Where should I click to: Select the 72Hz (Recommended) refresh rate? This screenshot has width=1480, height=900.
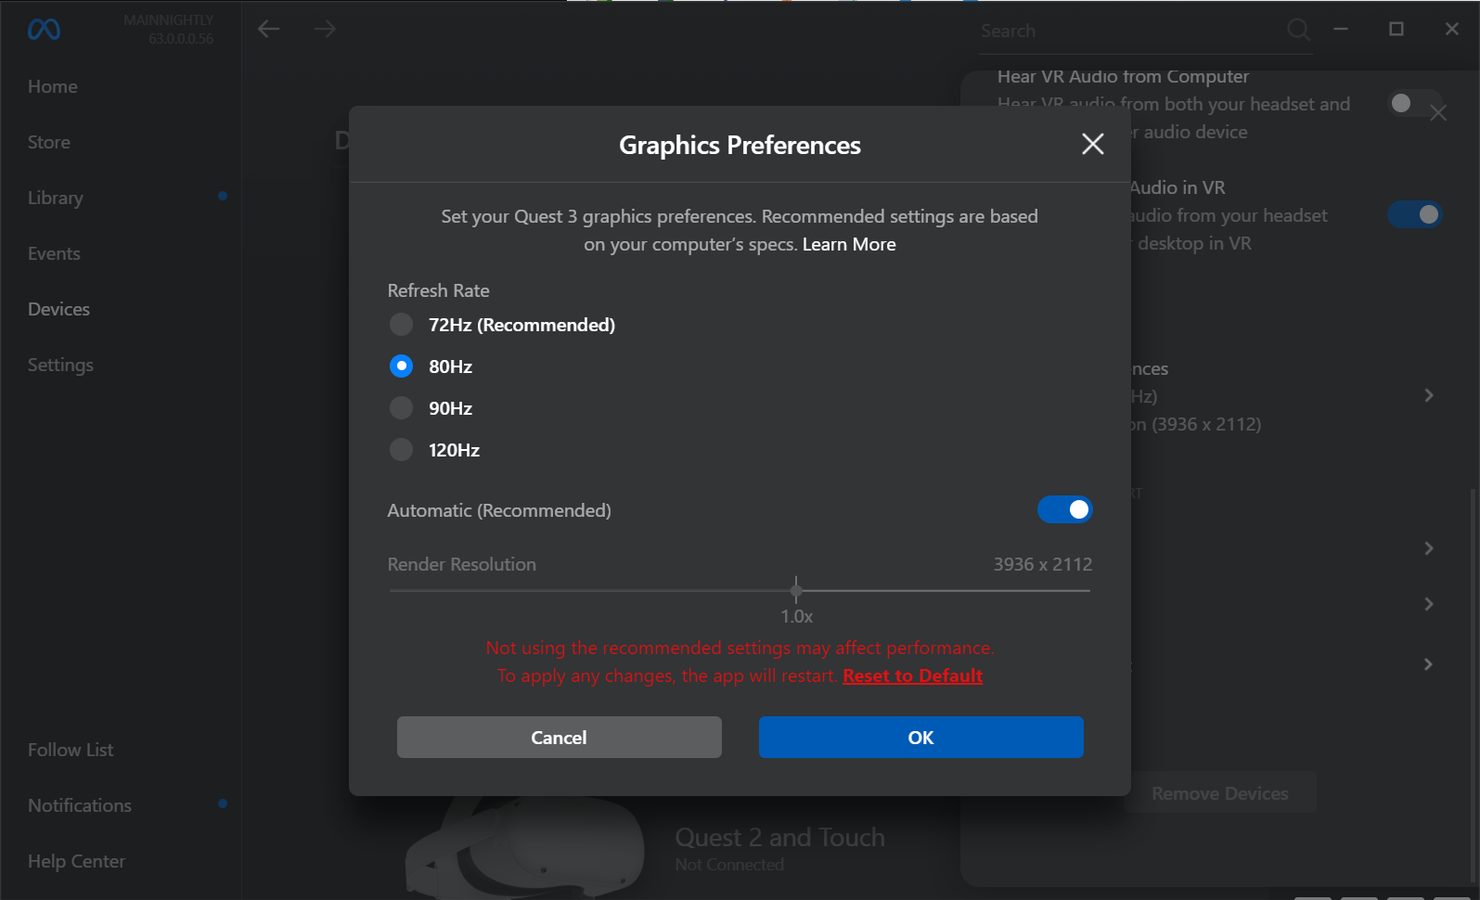[x=402, y=325]
